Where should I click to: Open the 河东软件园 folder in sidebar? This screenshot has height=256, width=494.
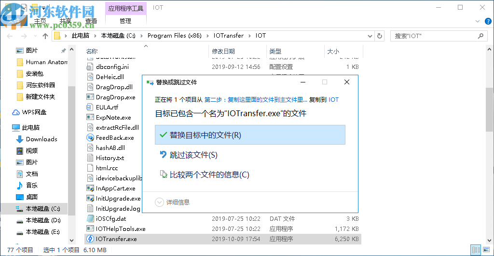pyautogui.click(x=36, y=85)
